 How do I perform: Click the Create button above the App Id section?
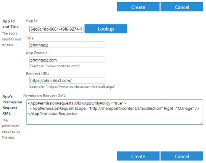(x=138, y=7)
